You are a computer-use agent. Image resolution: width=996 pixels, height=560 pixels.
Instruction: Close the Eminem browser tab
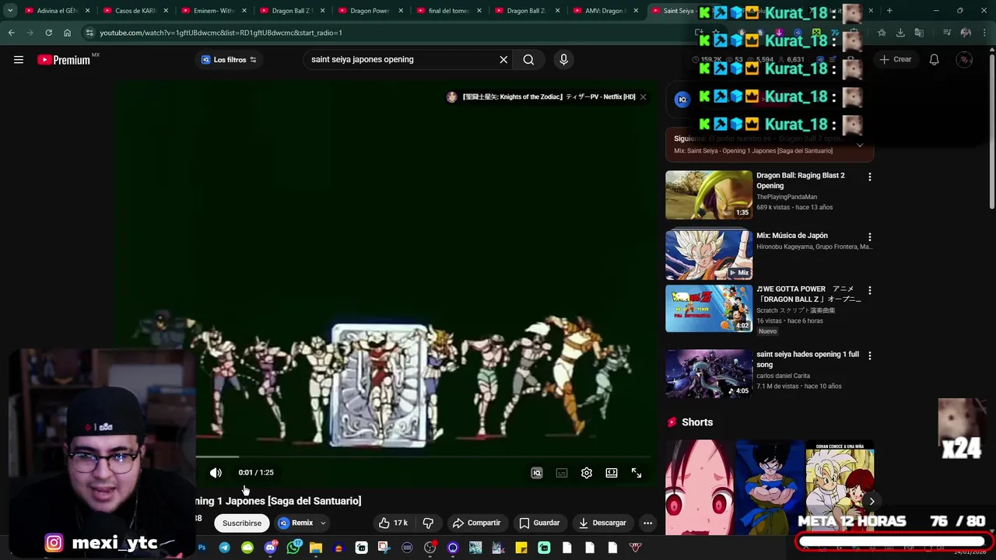[x=244, y=11]
